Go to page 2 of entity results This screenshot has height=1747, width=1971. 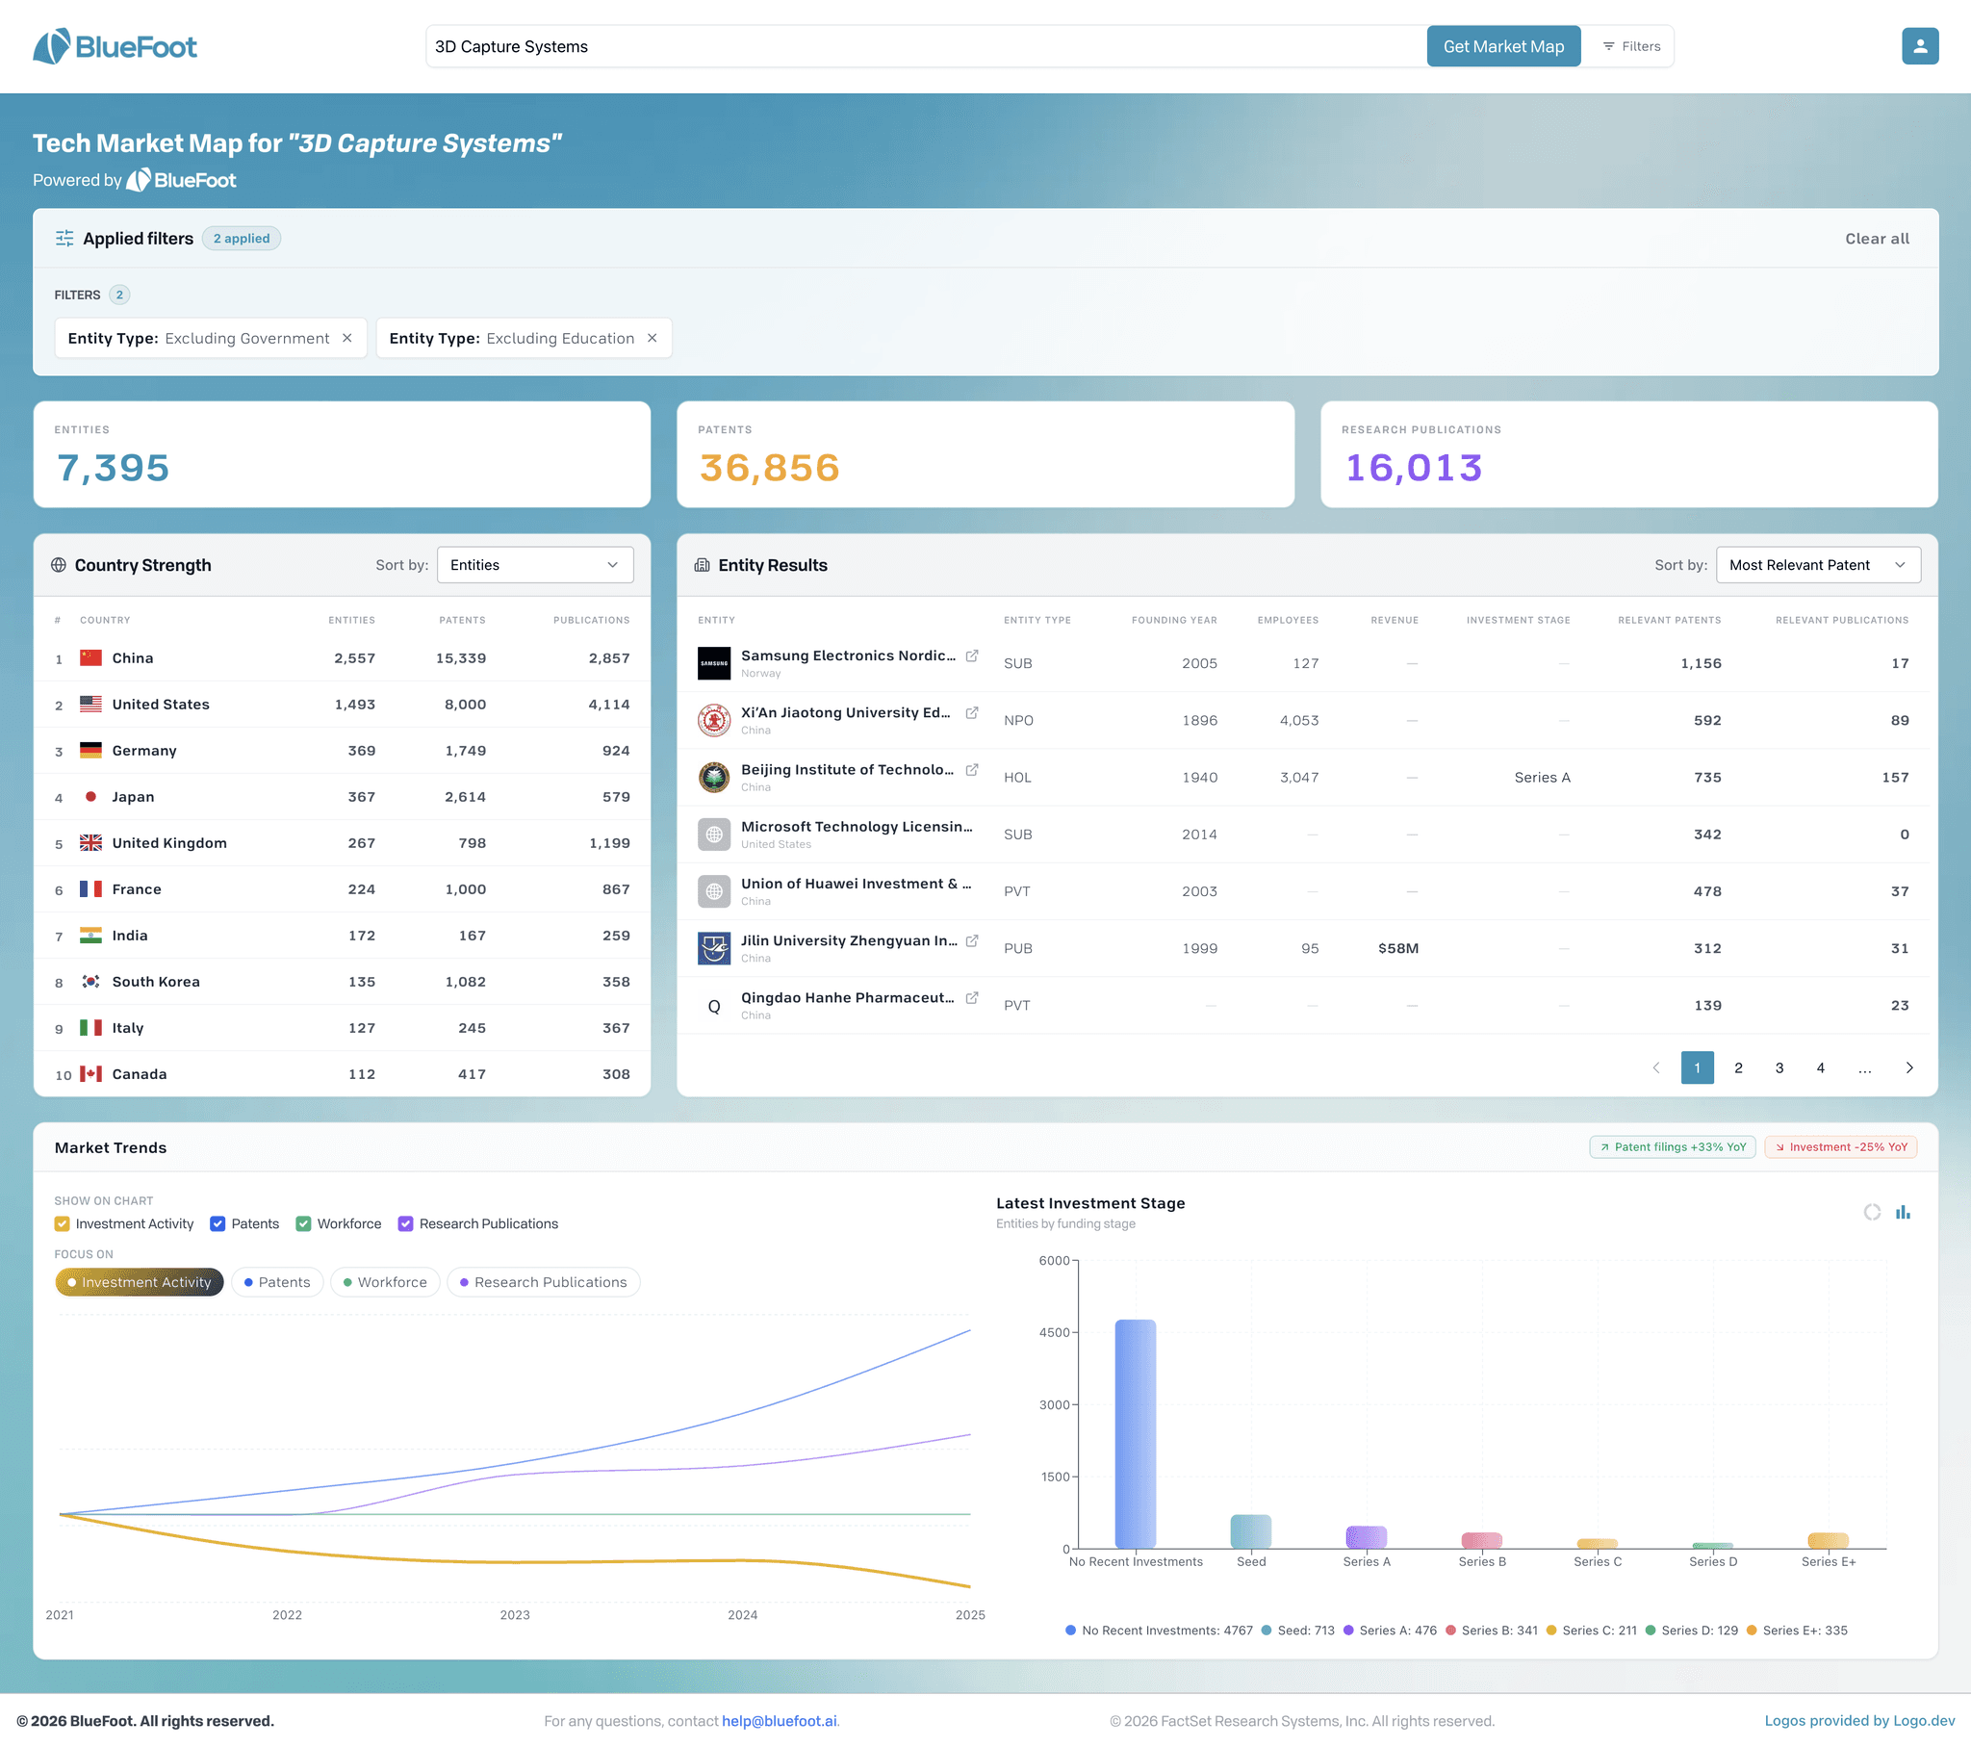(1738, 1067)
